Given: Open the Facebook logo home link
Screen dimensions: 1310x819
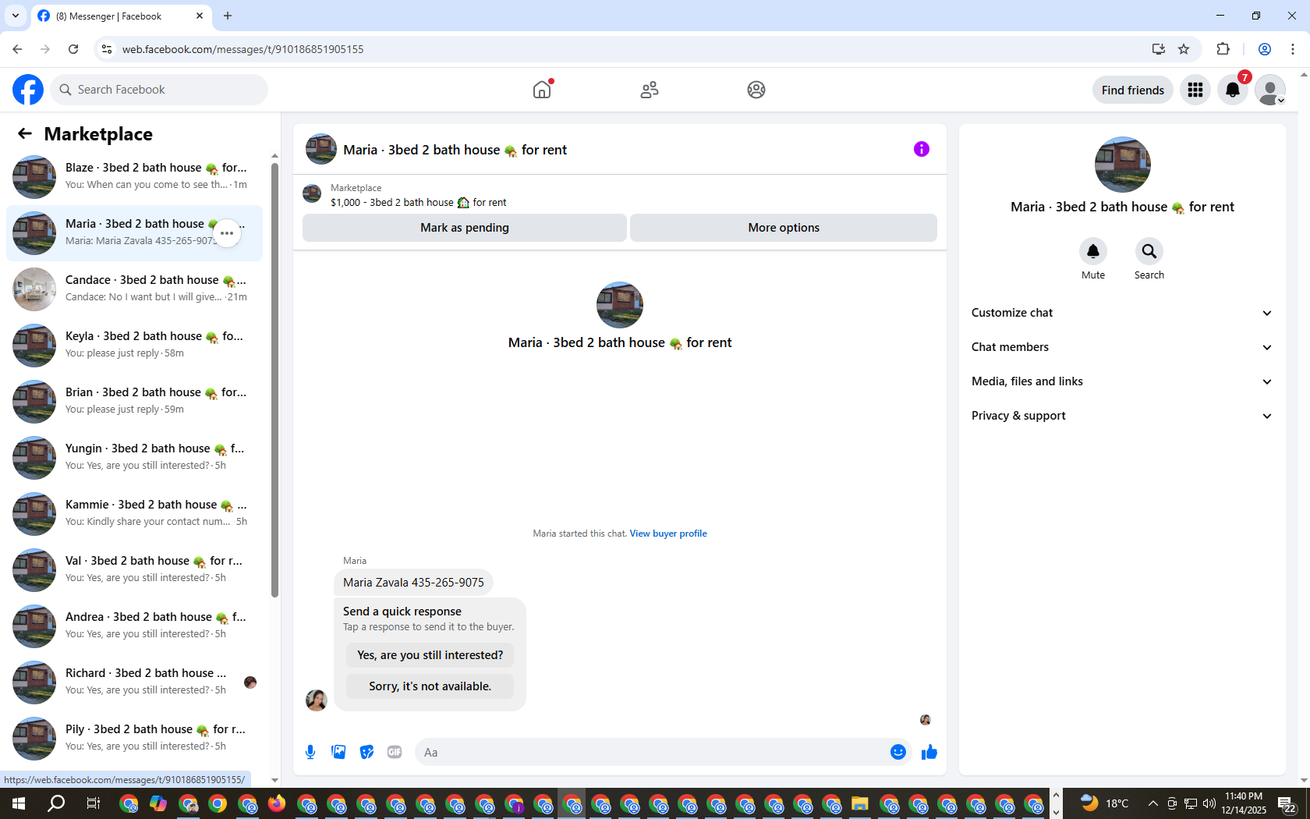Looking at the screenshot, I should coord(28,90).
